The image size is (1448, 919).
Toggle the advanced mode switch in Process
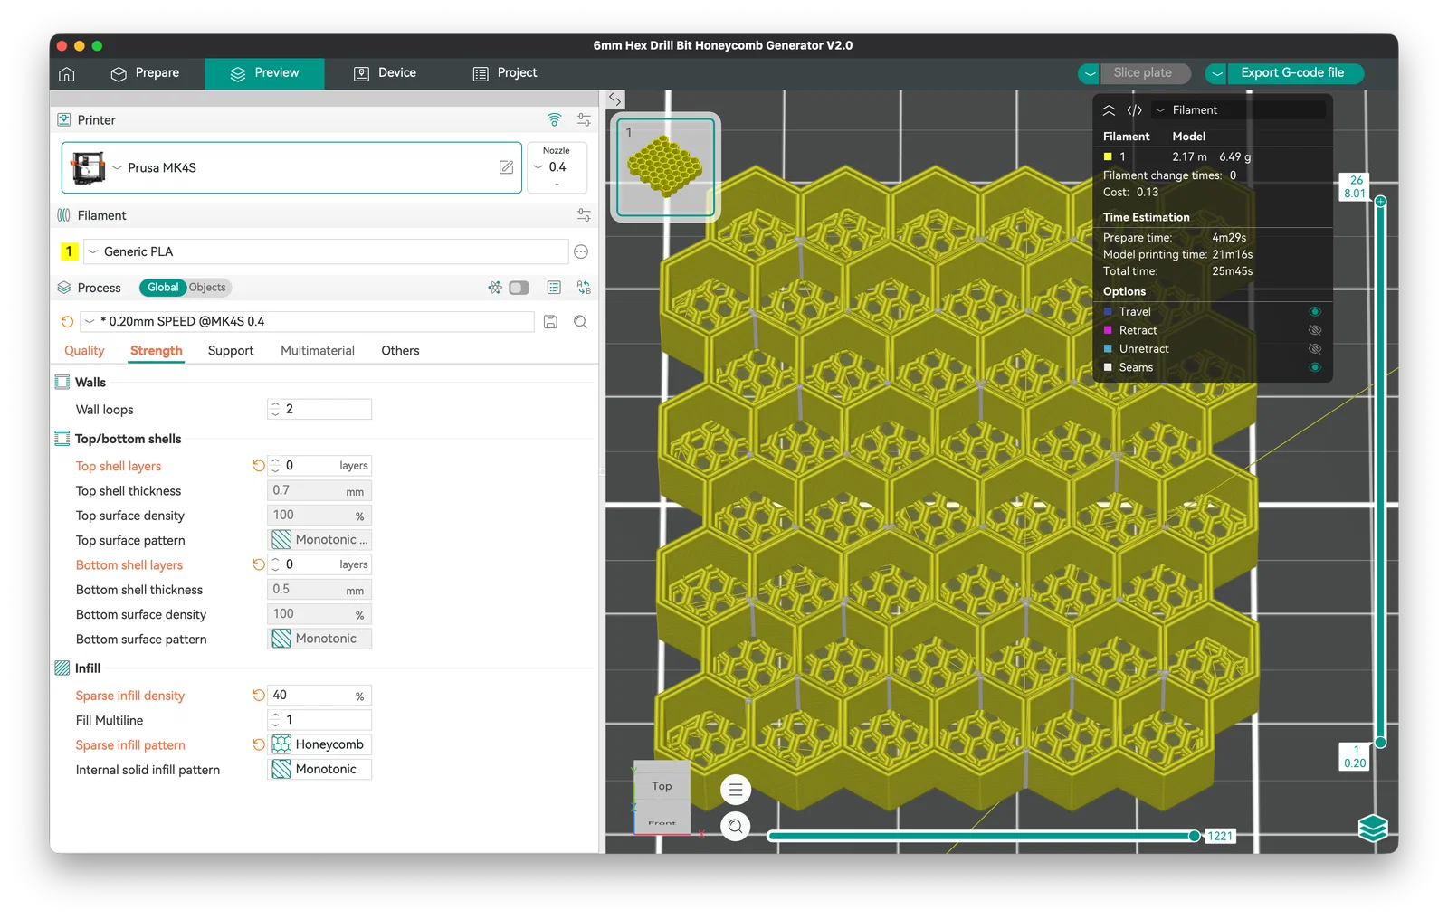point(519,288)
